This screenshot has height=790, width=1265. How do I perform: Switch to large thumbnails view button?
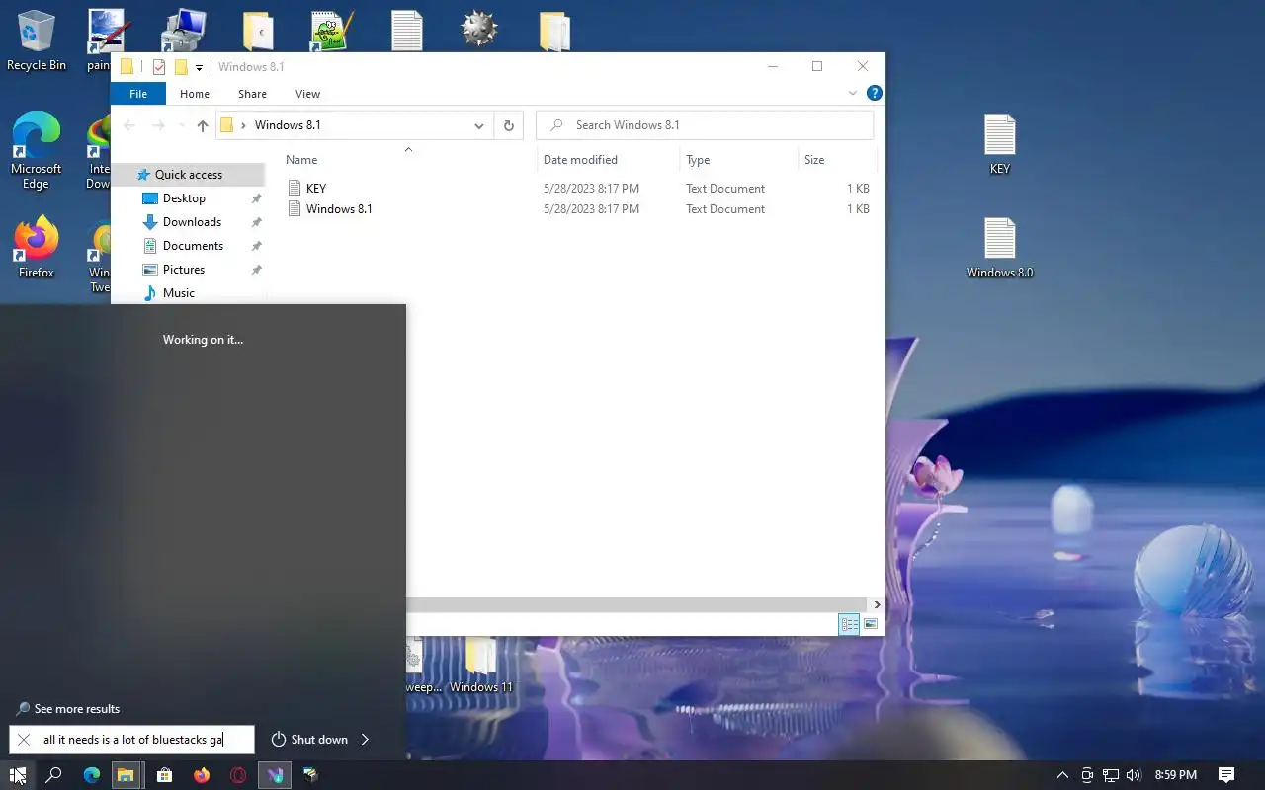pyautogui.click(x=871, y=624)
